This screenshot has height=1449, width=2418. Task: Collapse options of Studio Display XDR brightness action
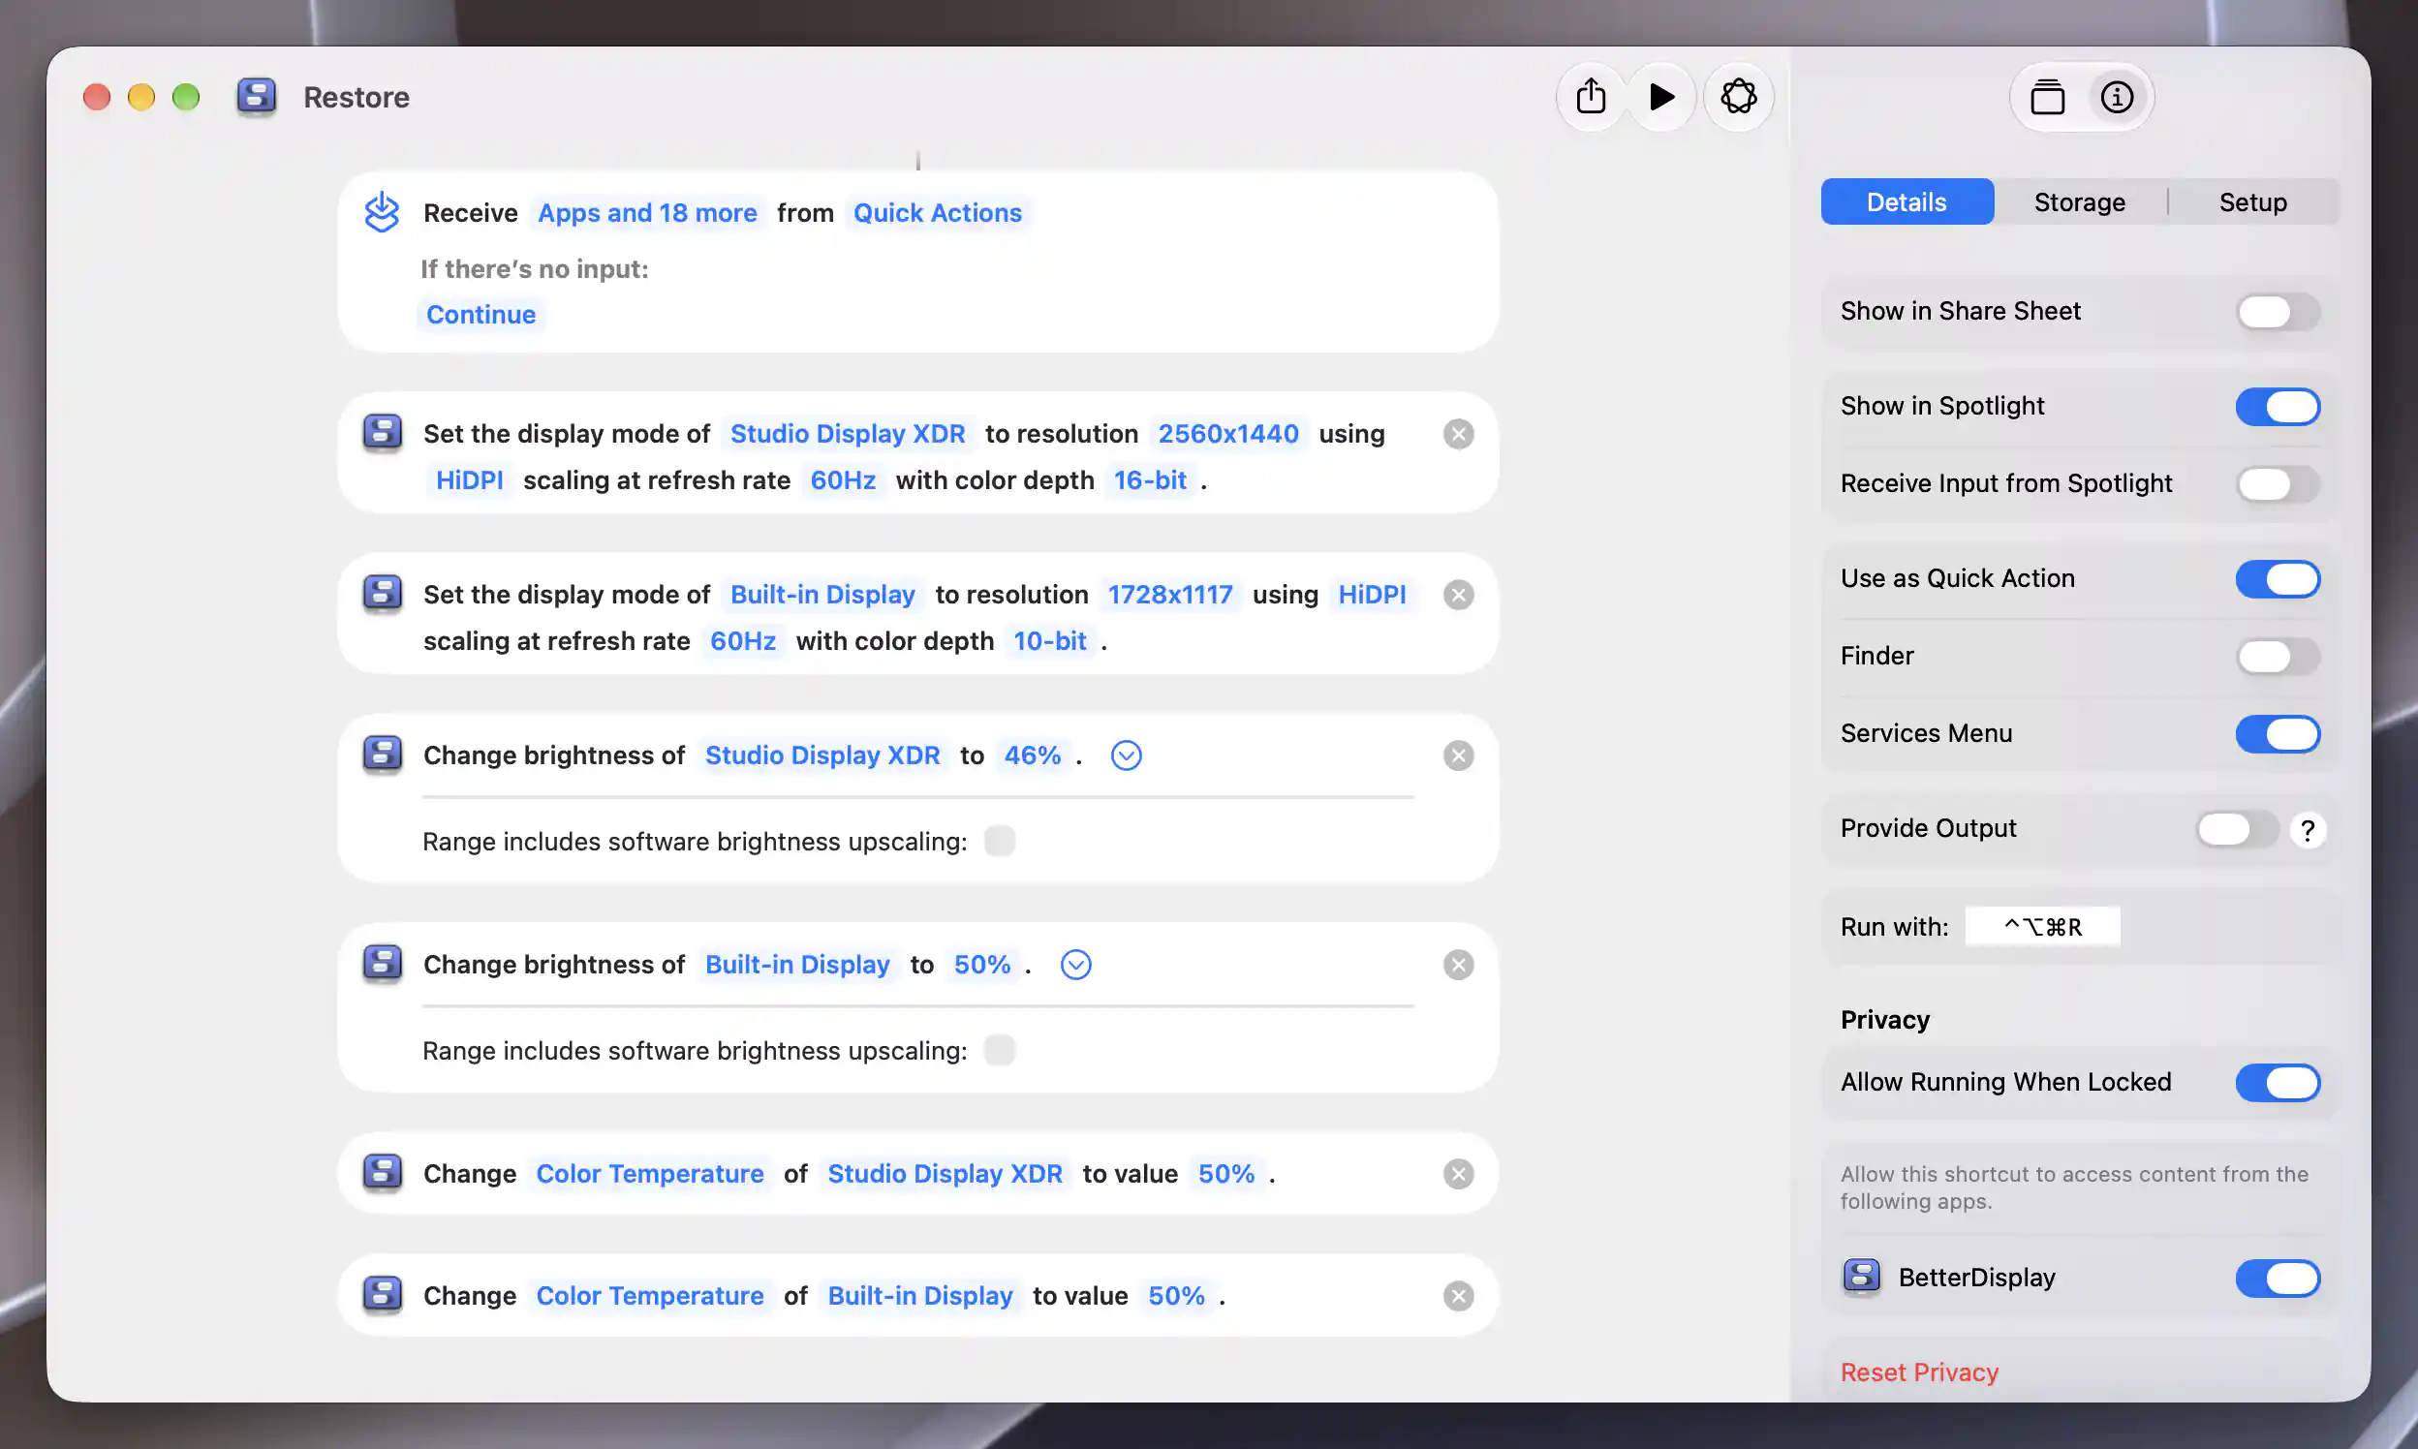coord(1126,755)
